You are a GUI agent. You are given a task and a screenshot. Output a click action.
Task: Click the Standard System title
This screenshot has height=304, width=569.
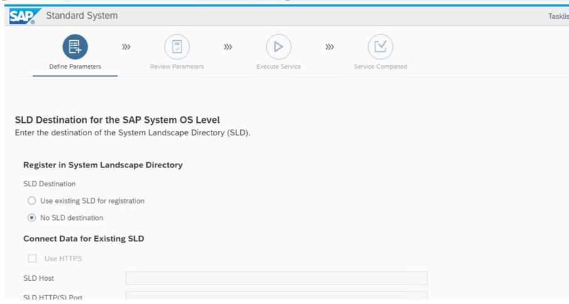[82, 16]
